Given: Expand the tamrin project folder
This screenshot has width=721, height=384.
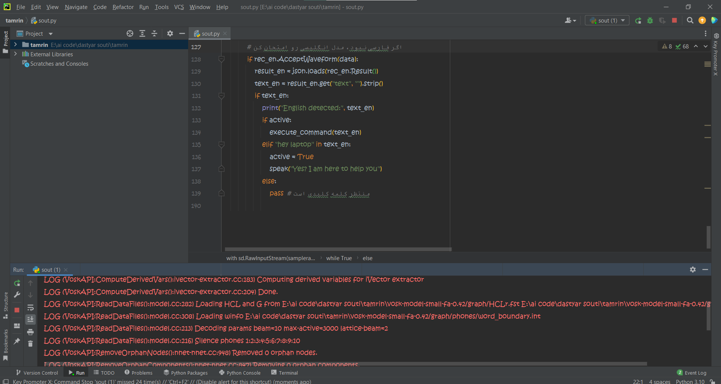Looking at the screenshot, I should 15,44.
